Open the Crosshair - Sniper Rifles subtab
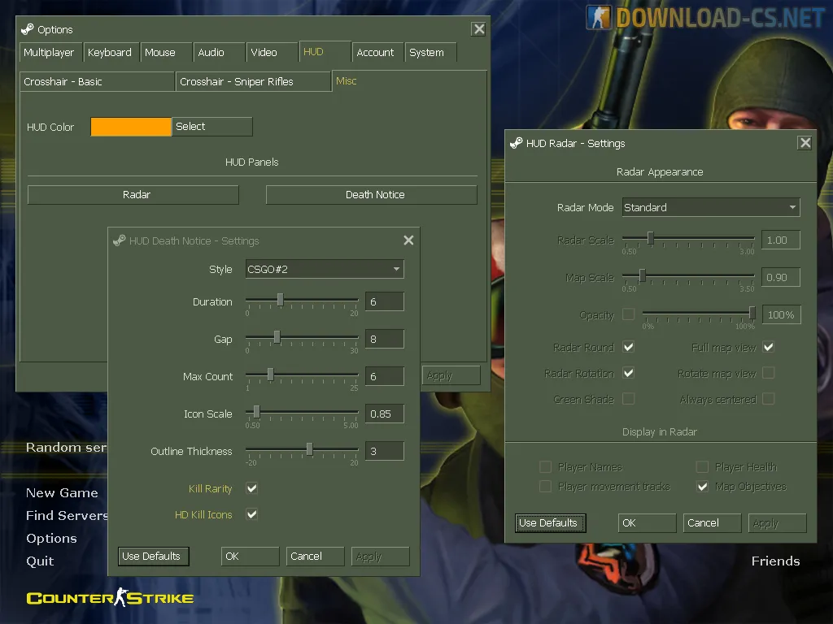Image resolution: width=833 pixels, height=624 pixels. [x=254, y=82]
